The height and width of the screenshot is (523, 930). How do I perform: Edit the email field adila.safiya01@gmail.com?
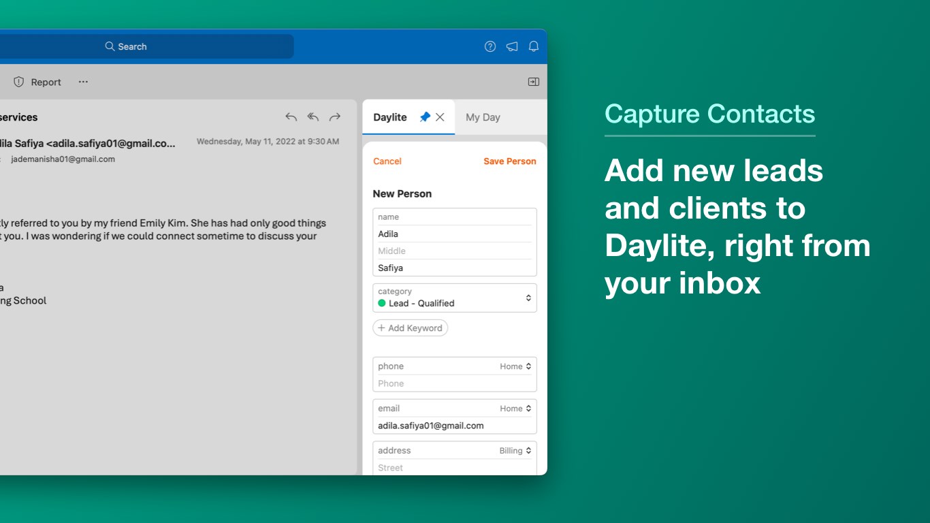pos(455,426)
